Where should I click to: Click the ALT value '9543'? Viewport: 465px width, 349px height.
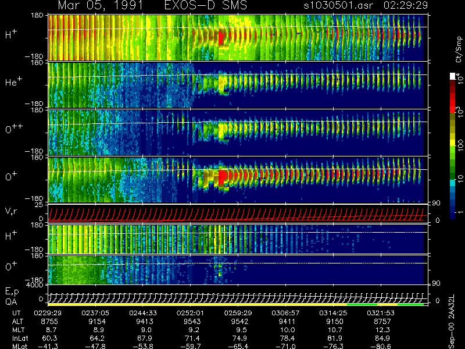192,322
